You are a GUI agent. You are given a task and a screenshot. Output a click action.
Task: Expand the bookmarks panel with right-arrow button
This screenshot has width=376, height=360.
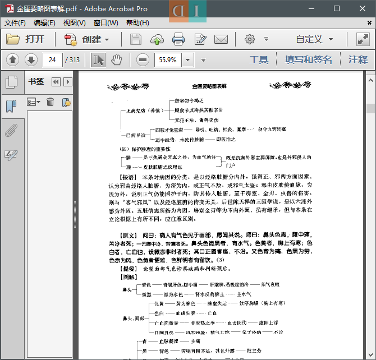click(68, 82)
